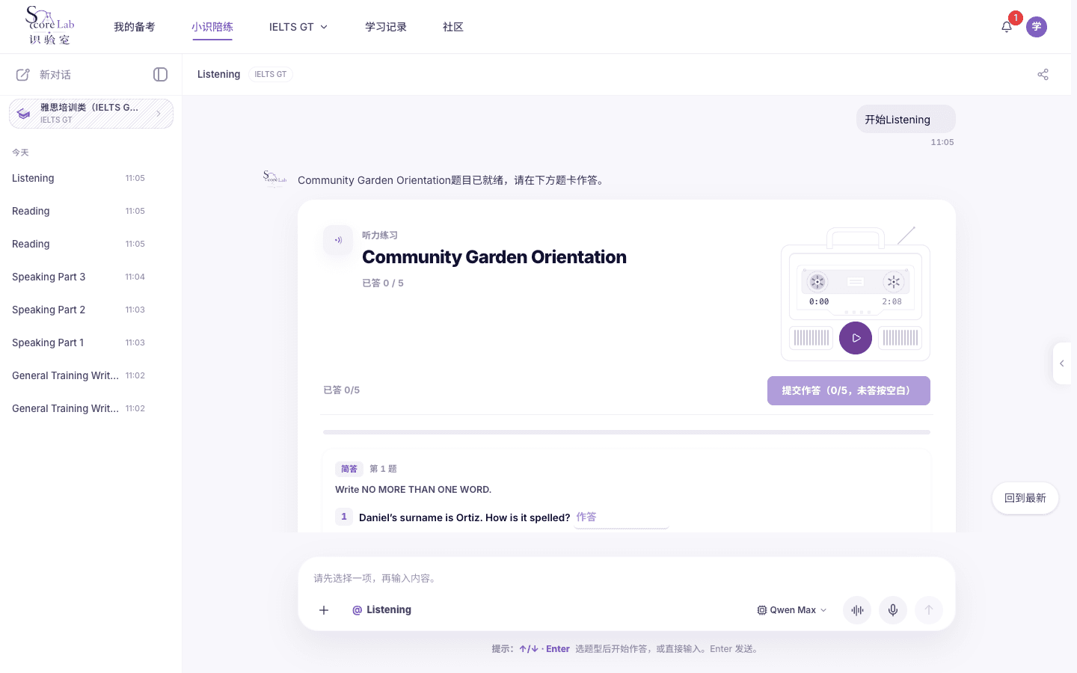The width and height of the screenshot is (1077, 673).
Task: Submit answers with 提交作答 button
Action: (x=849, y=390)
